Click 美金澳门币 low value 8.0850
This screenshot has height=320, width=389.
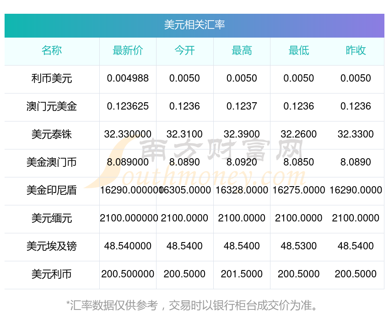click(299, 162)
